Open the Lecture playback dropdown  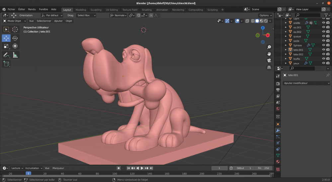point(17,168)
